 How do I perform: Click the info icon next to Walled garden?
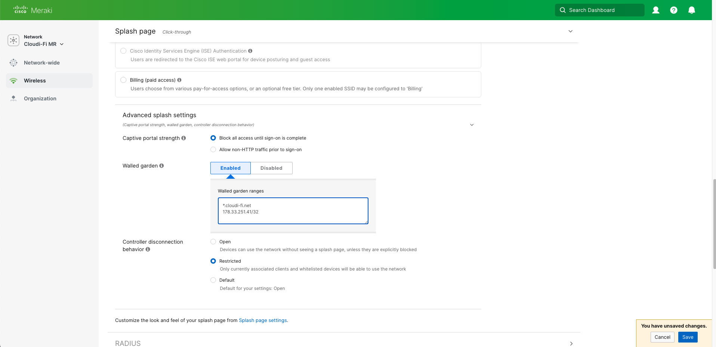pyautogui.click(x=161, y=166)
